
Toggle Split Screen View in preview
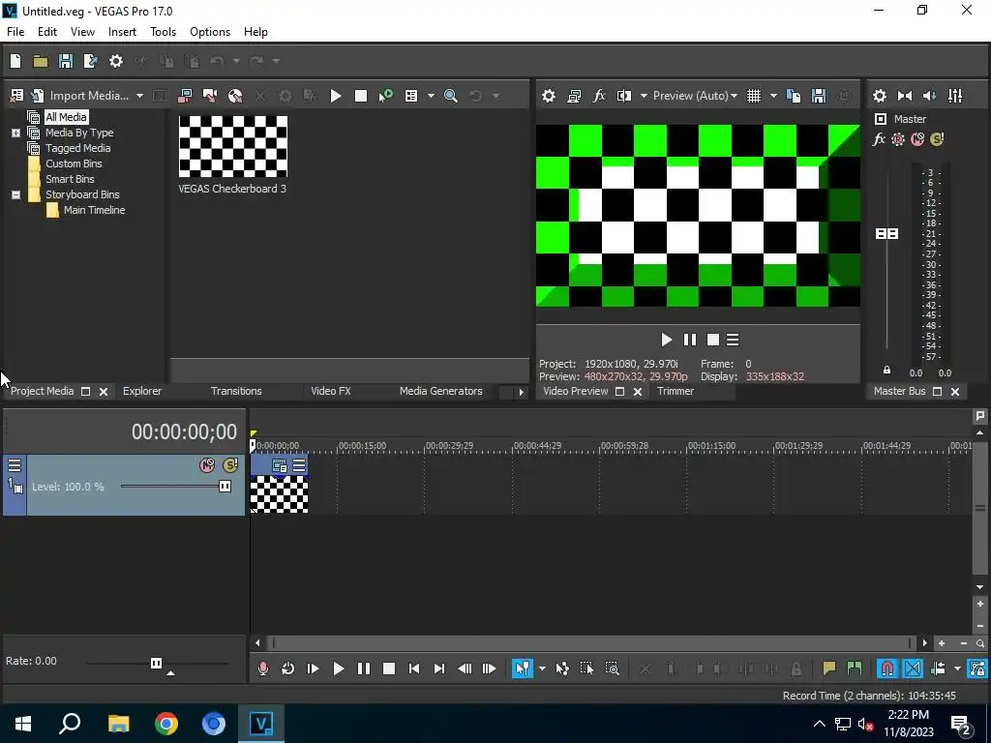point(624,96)
